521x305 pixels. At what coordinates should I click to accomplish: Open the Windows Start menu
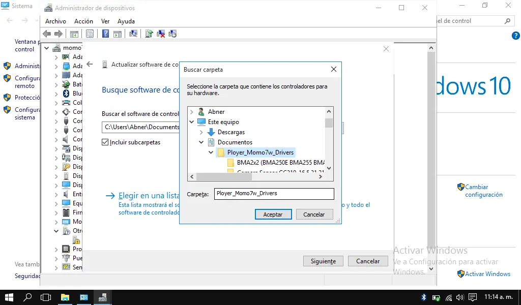9,297
